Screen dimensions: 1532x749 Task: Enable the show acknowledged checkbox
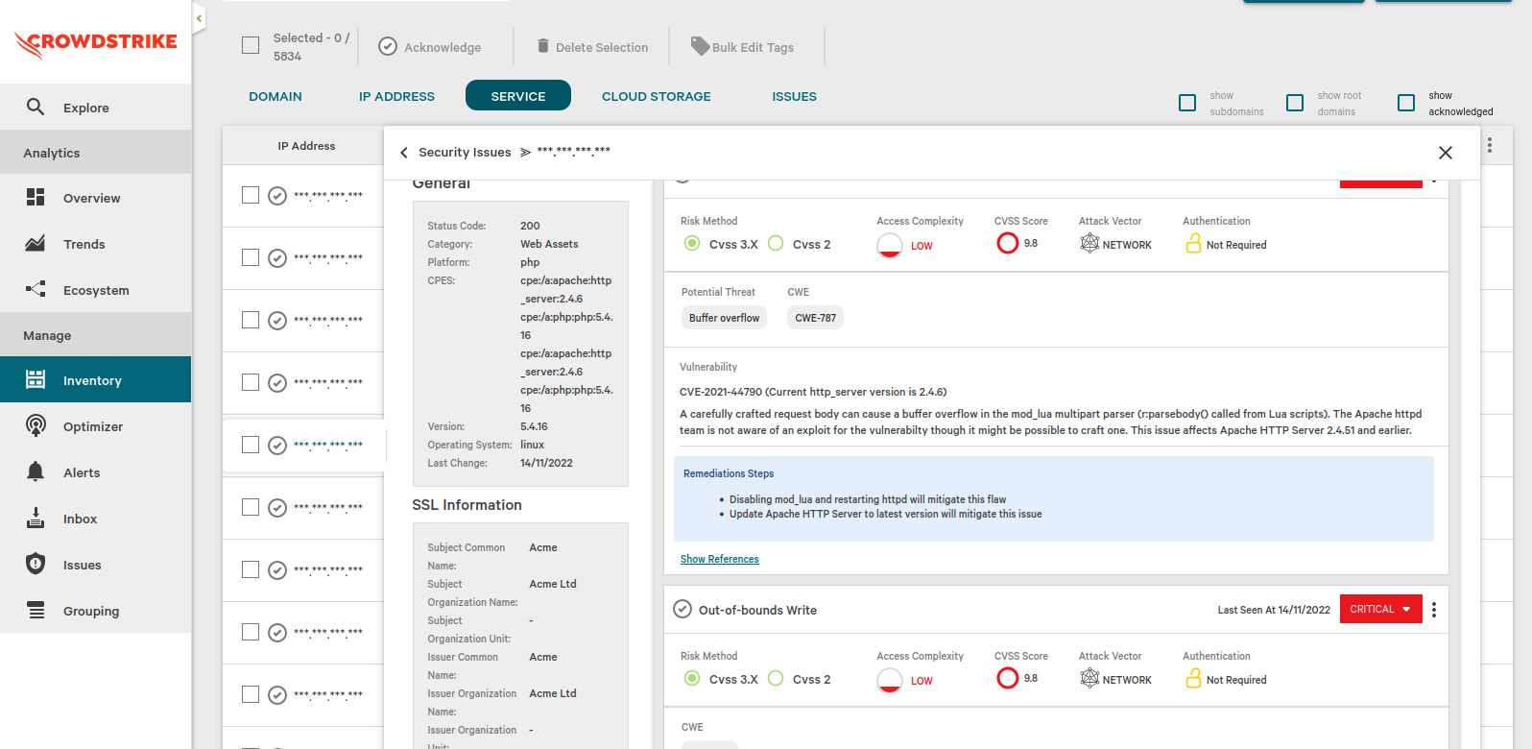[x=1406, y=103]
